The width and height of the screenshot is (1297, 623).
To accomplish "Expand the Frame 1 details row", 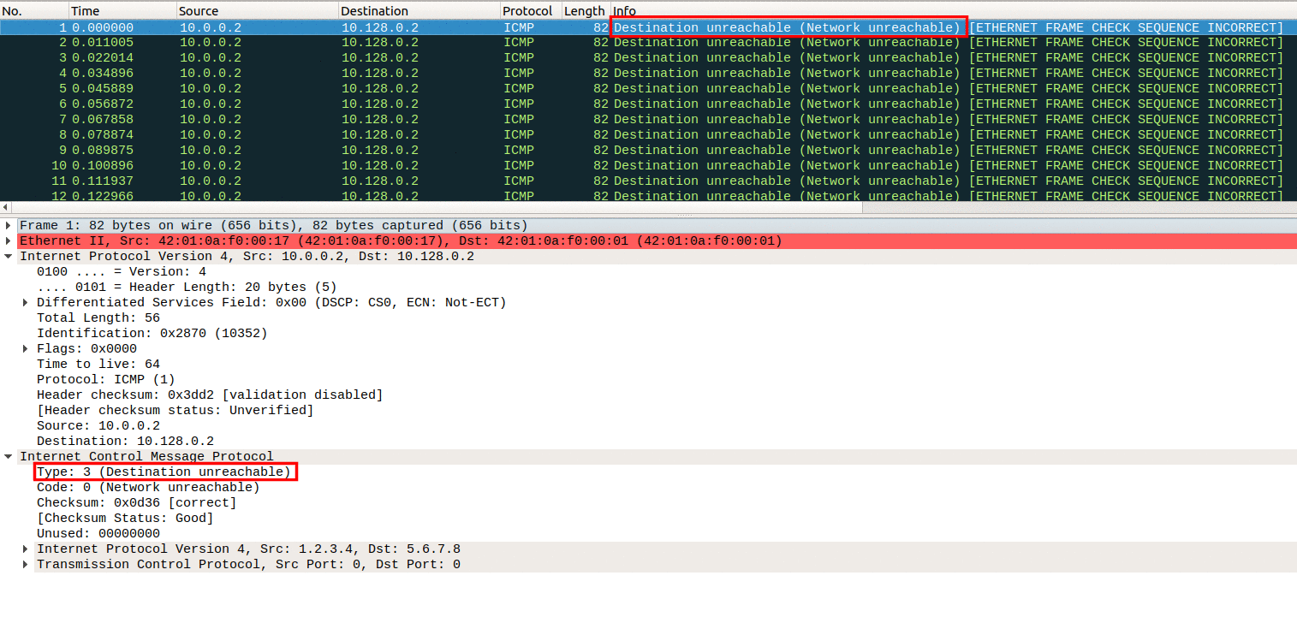I will point(9,226).
